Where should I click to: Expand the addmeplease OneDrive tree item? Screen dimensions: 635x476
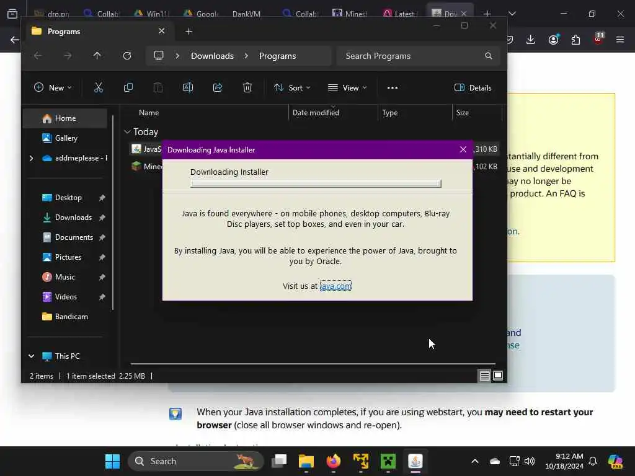(31, 158)
